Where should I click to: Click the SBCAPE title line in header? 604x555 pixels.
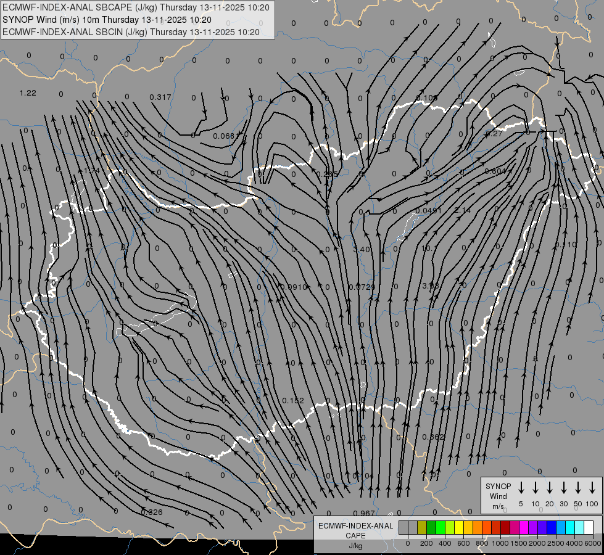click(x=136, y=7)
